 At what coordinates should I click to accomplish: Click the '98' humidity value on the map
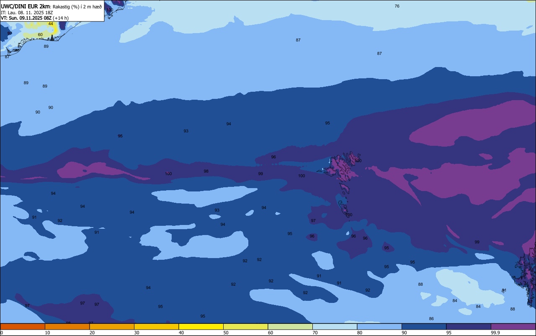(206, 171)
